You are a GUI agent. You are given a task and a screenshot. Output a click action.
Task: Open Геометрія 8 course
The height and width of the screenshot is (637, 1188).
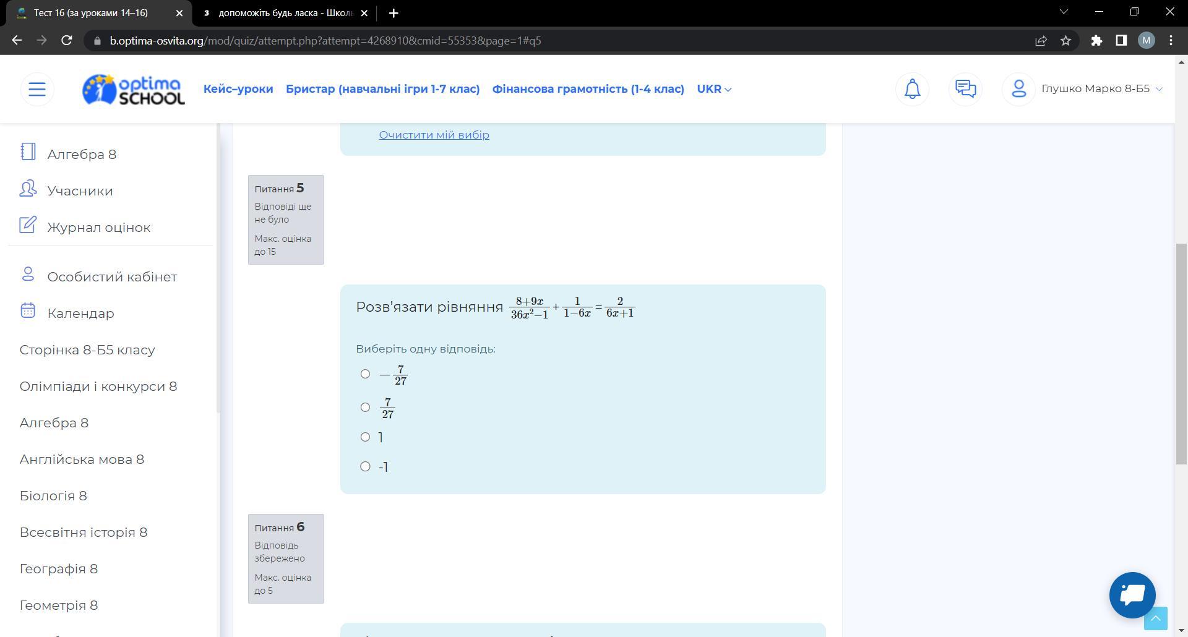tap(59, 605)
